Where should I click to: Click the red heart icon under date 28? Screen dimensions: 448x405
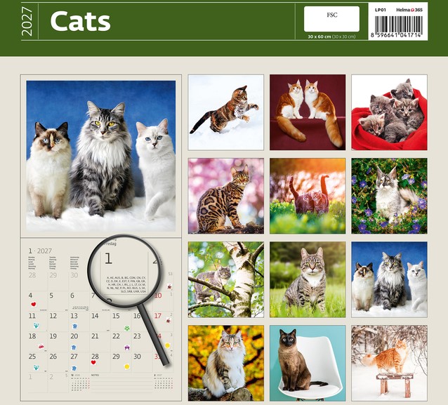point(93,362)
